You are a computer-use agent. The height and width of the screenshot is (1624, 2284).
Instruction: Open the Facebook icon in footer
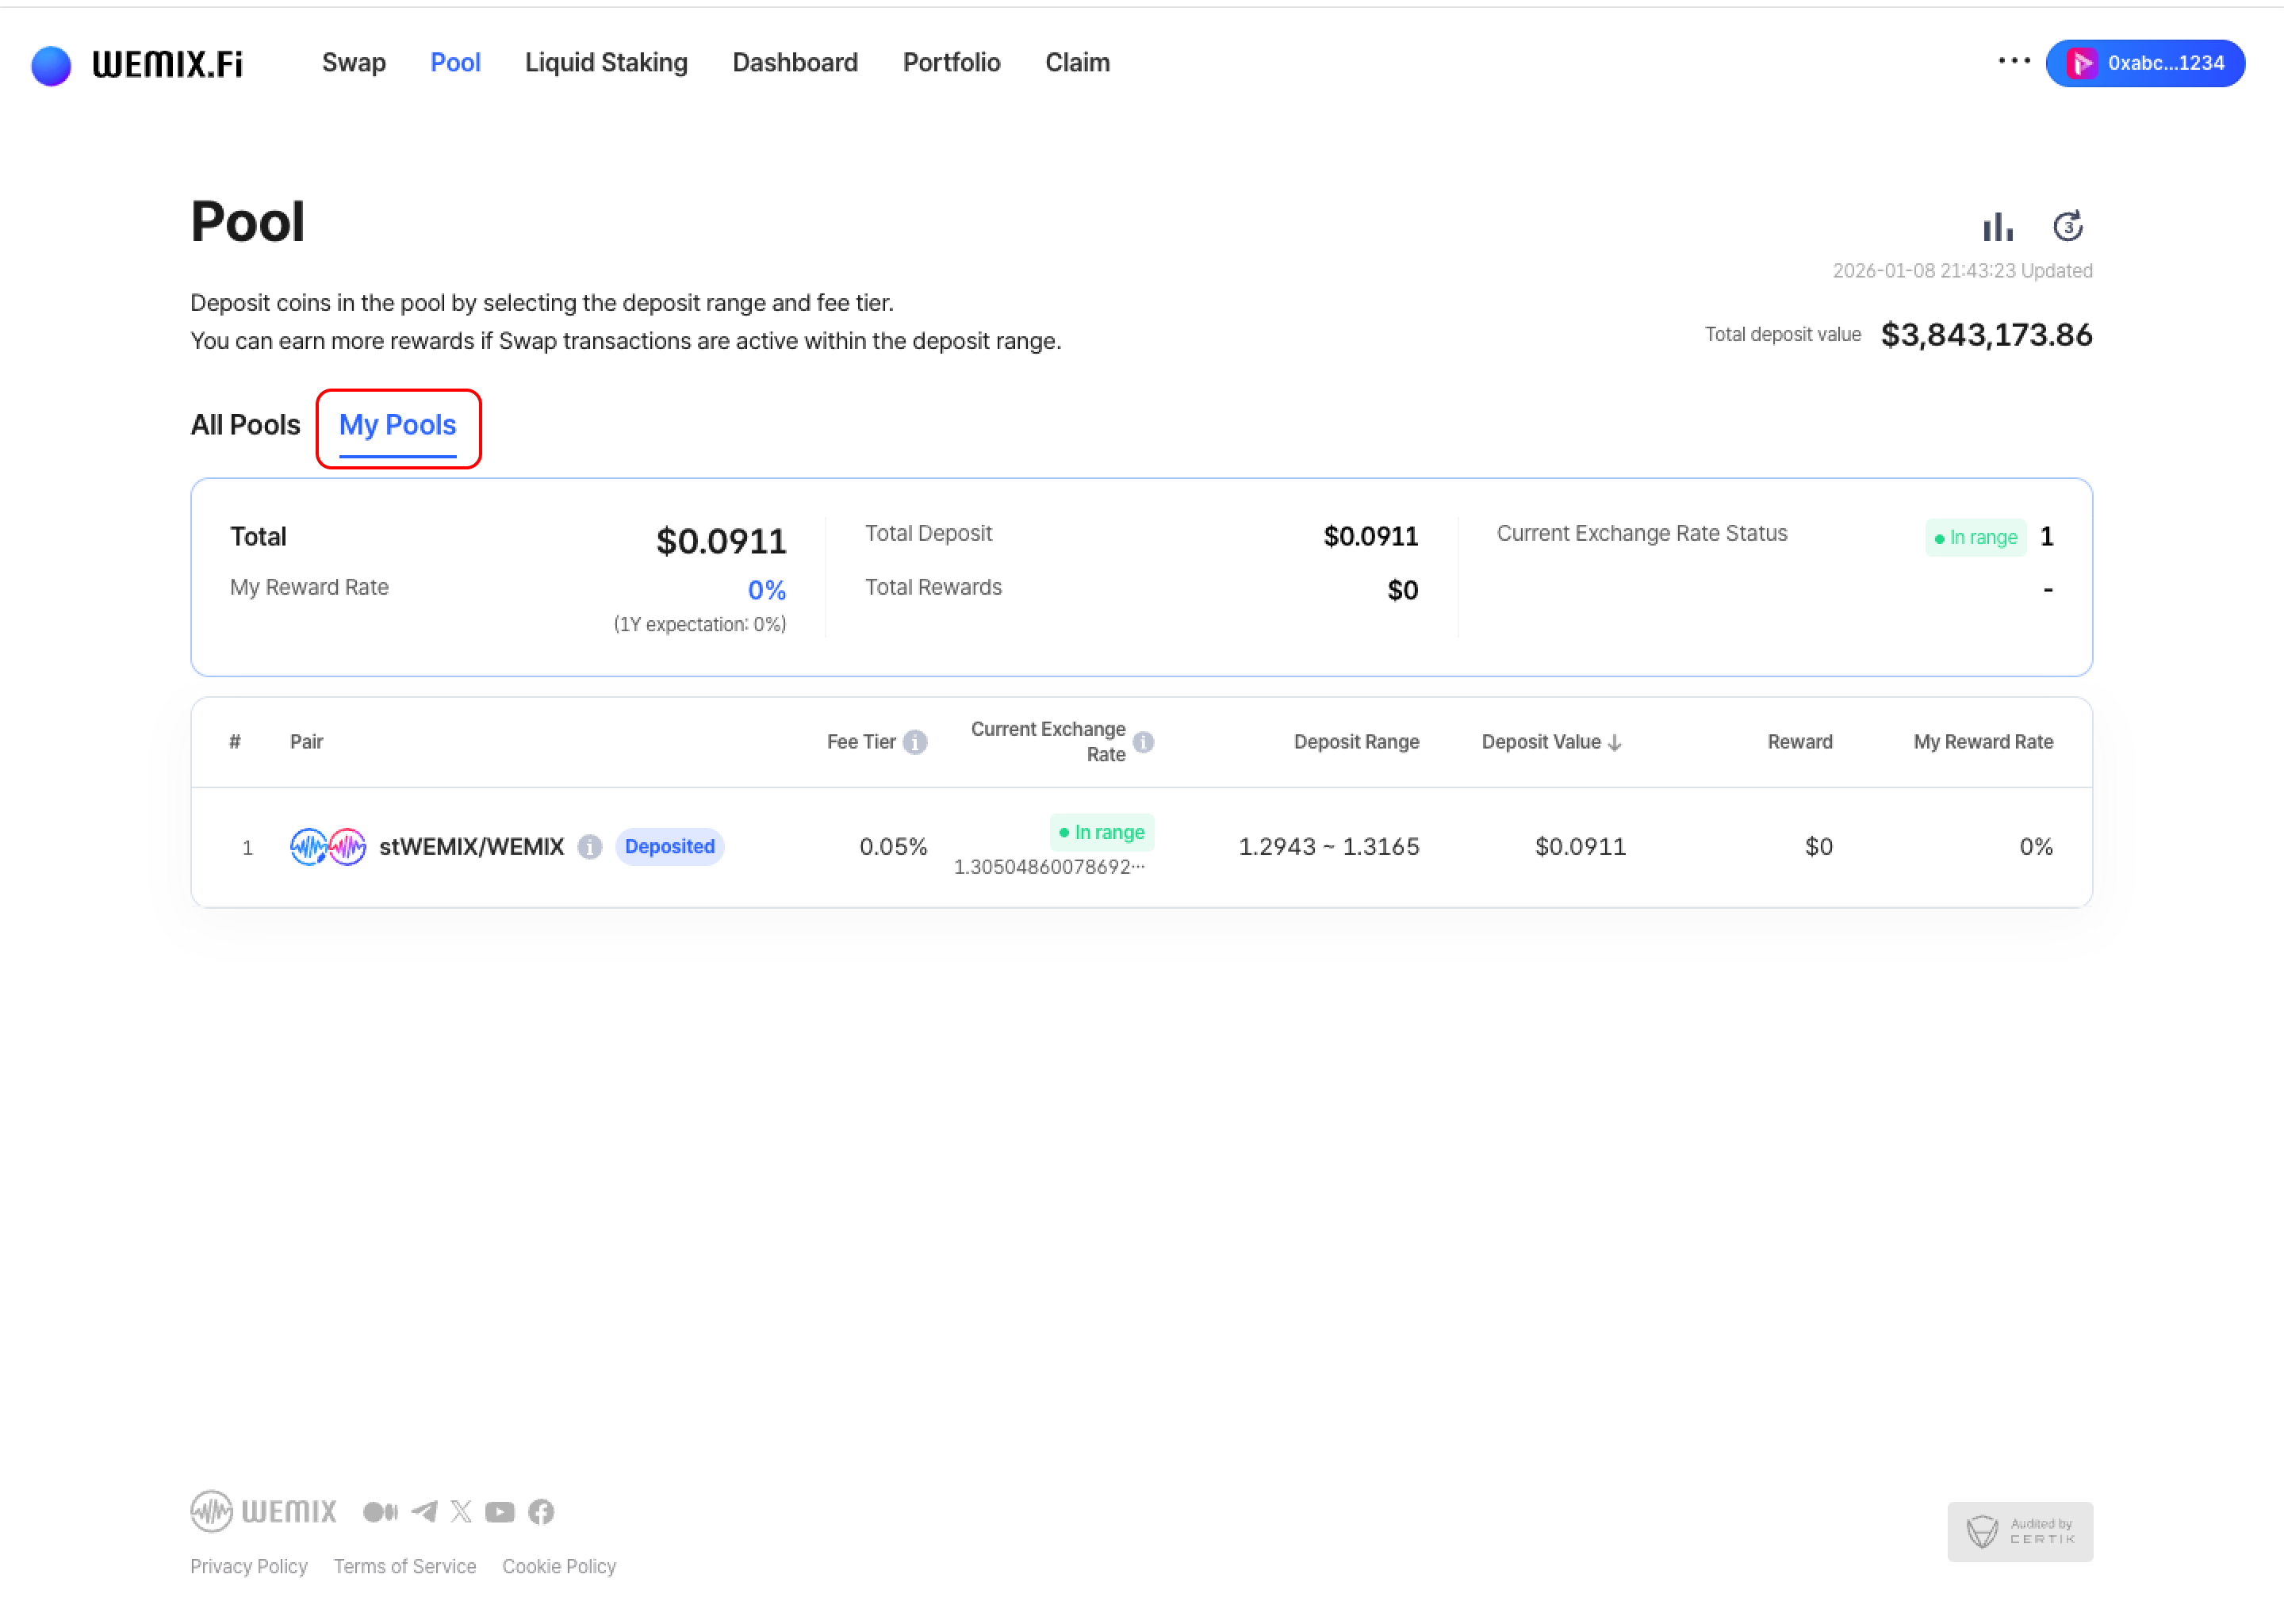pos(541,1511)
